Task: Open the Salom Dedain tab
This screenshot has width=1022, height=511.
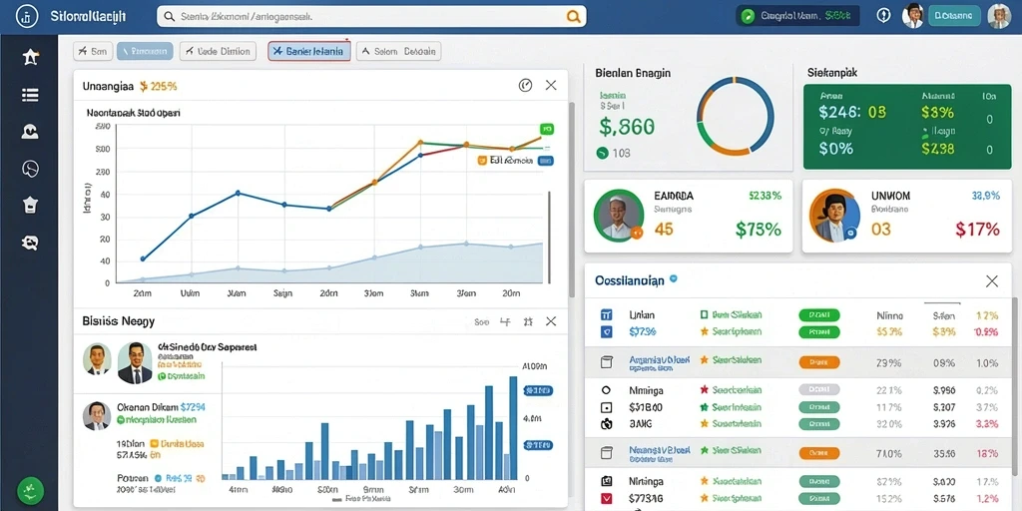Action: click(x=398, y=51)
